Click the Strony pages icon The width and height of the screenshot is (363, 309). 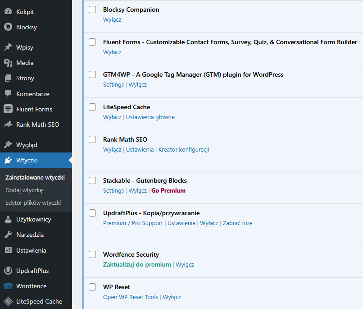click(8, 78)
